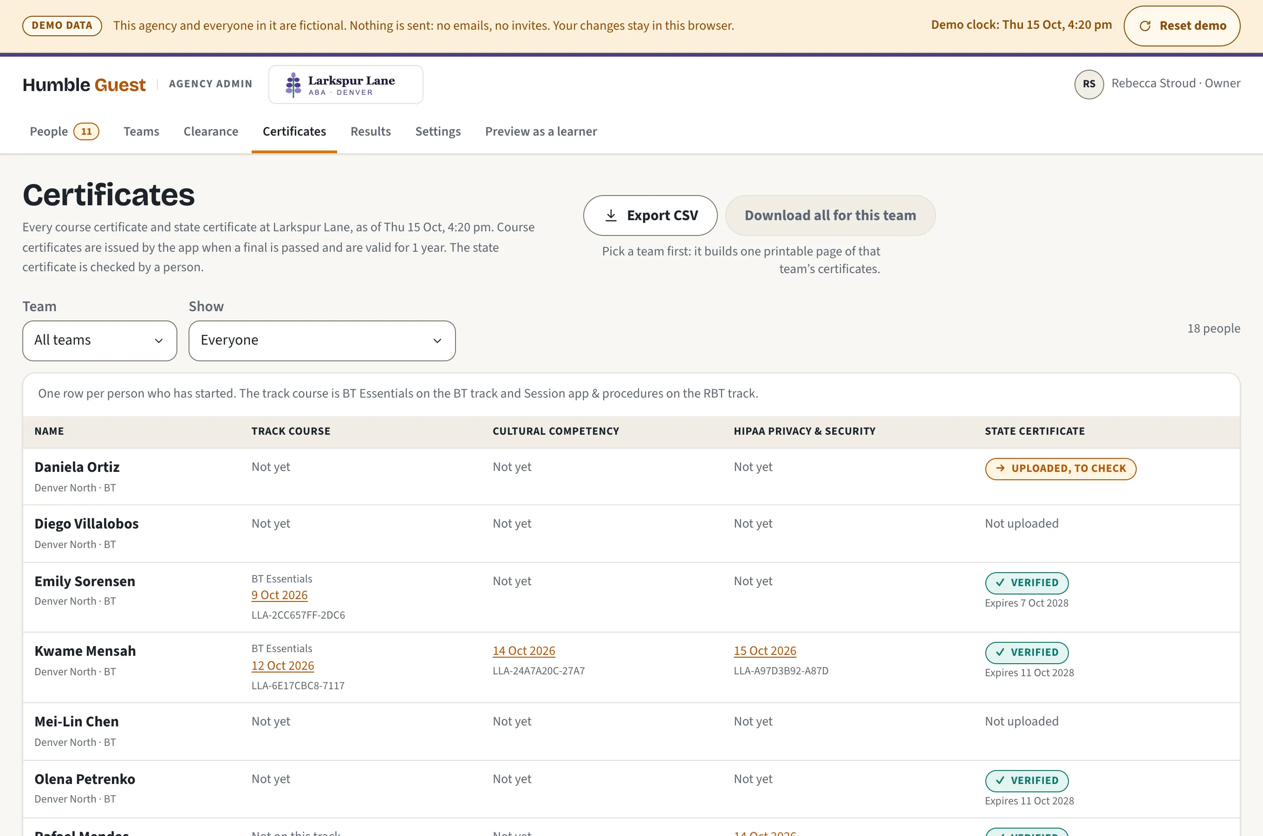This screenshot has width=1263, height=836.
Task: Open Kwame Mensah's 15 Oct 2026 HIPAA link
Action: [x=765, y=651]
